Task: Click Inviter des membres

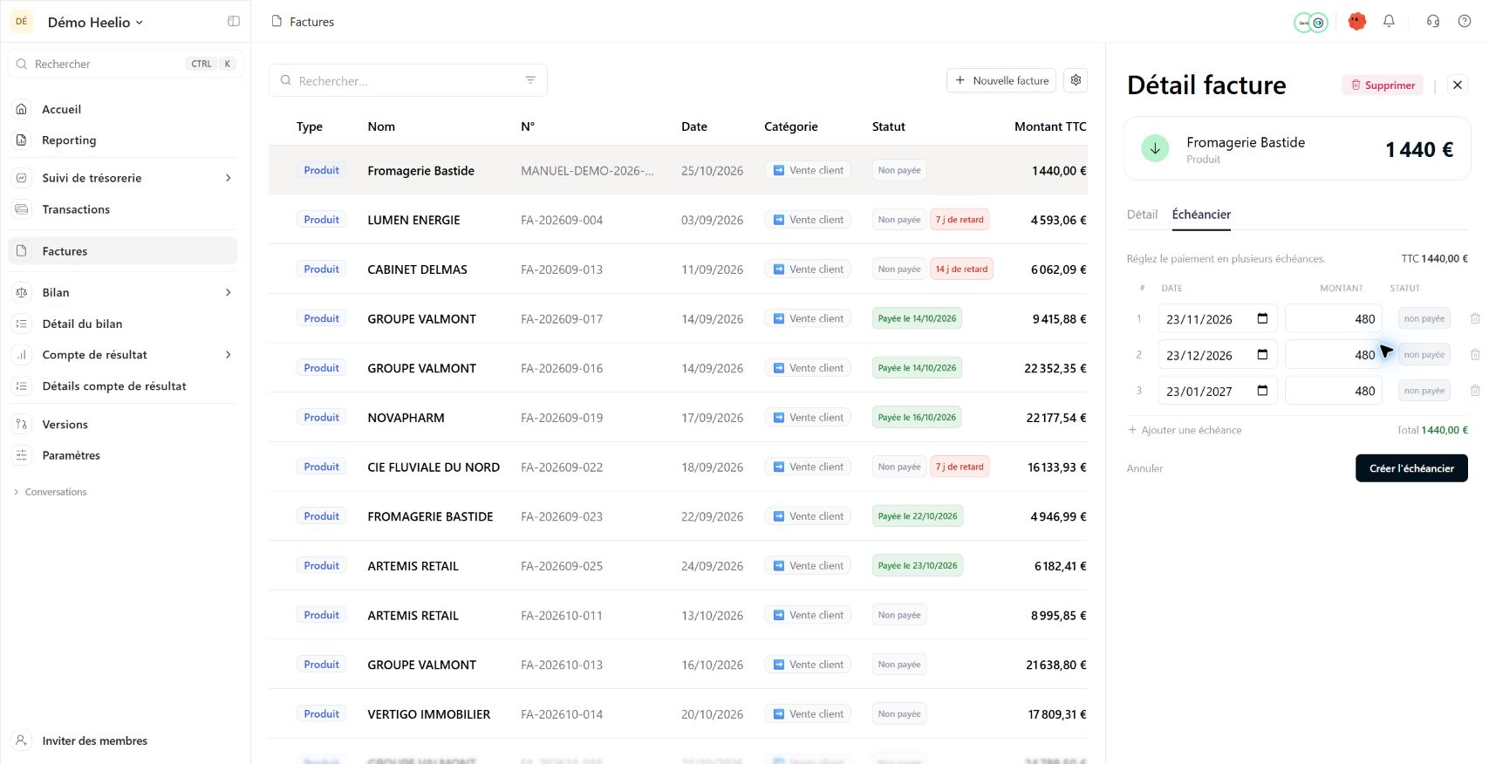Action: coord(94,740)
